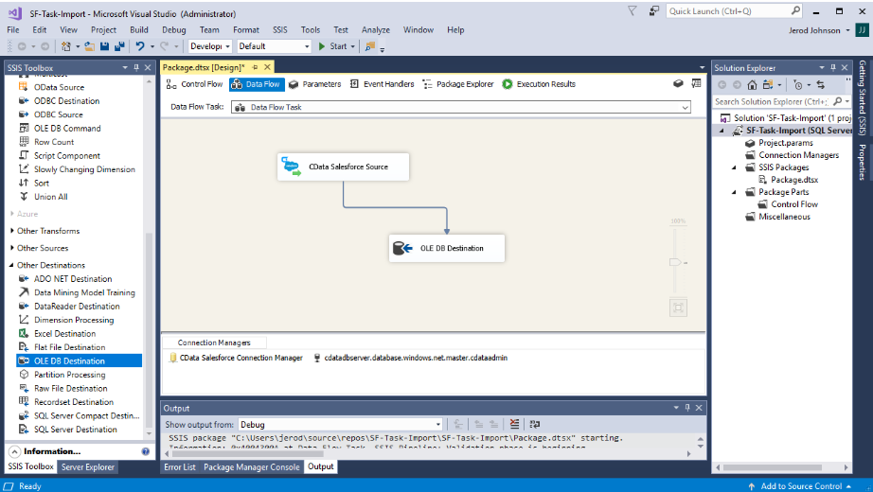Viewport: 873px width, 492px height.
Task: Click the Undo arrow icon
Action: pyautogui.click(x=140, y=46)
